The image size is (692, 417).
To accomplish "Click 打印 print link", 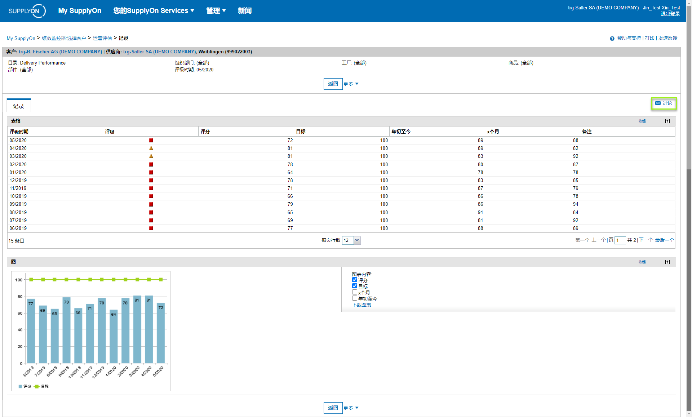I will [x=649, y=38].
